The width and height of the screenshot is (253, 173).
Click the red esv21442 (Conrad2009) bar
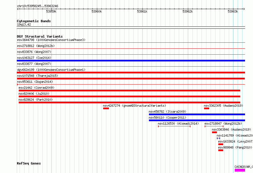[x=129, y=90]
